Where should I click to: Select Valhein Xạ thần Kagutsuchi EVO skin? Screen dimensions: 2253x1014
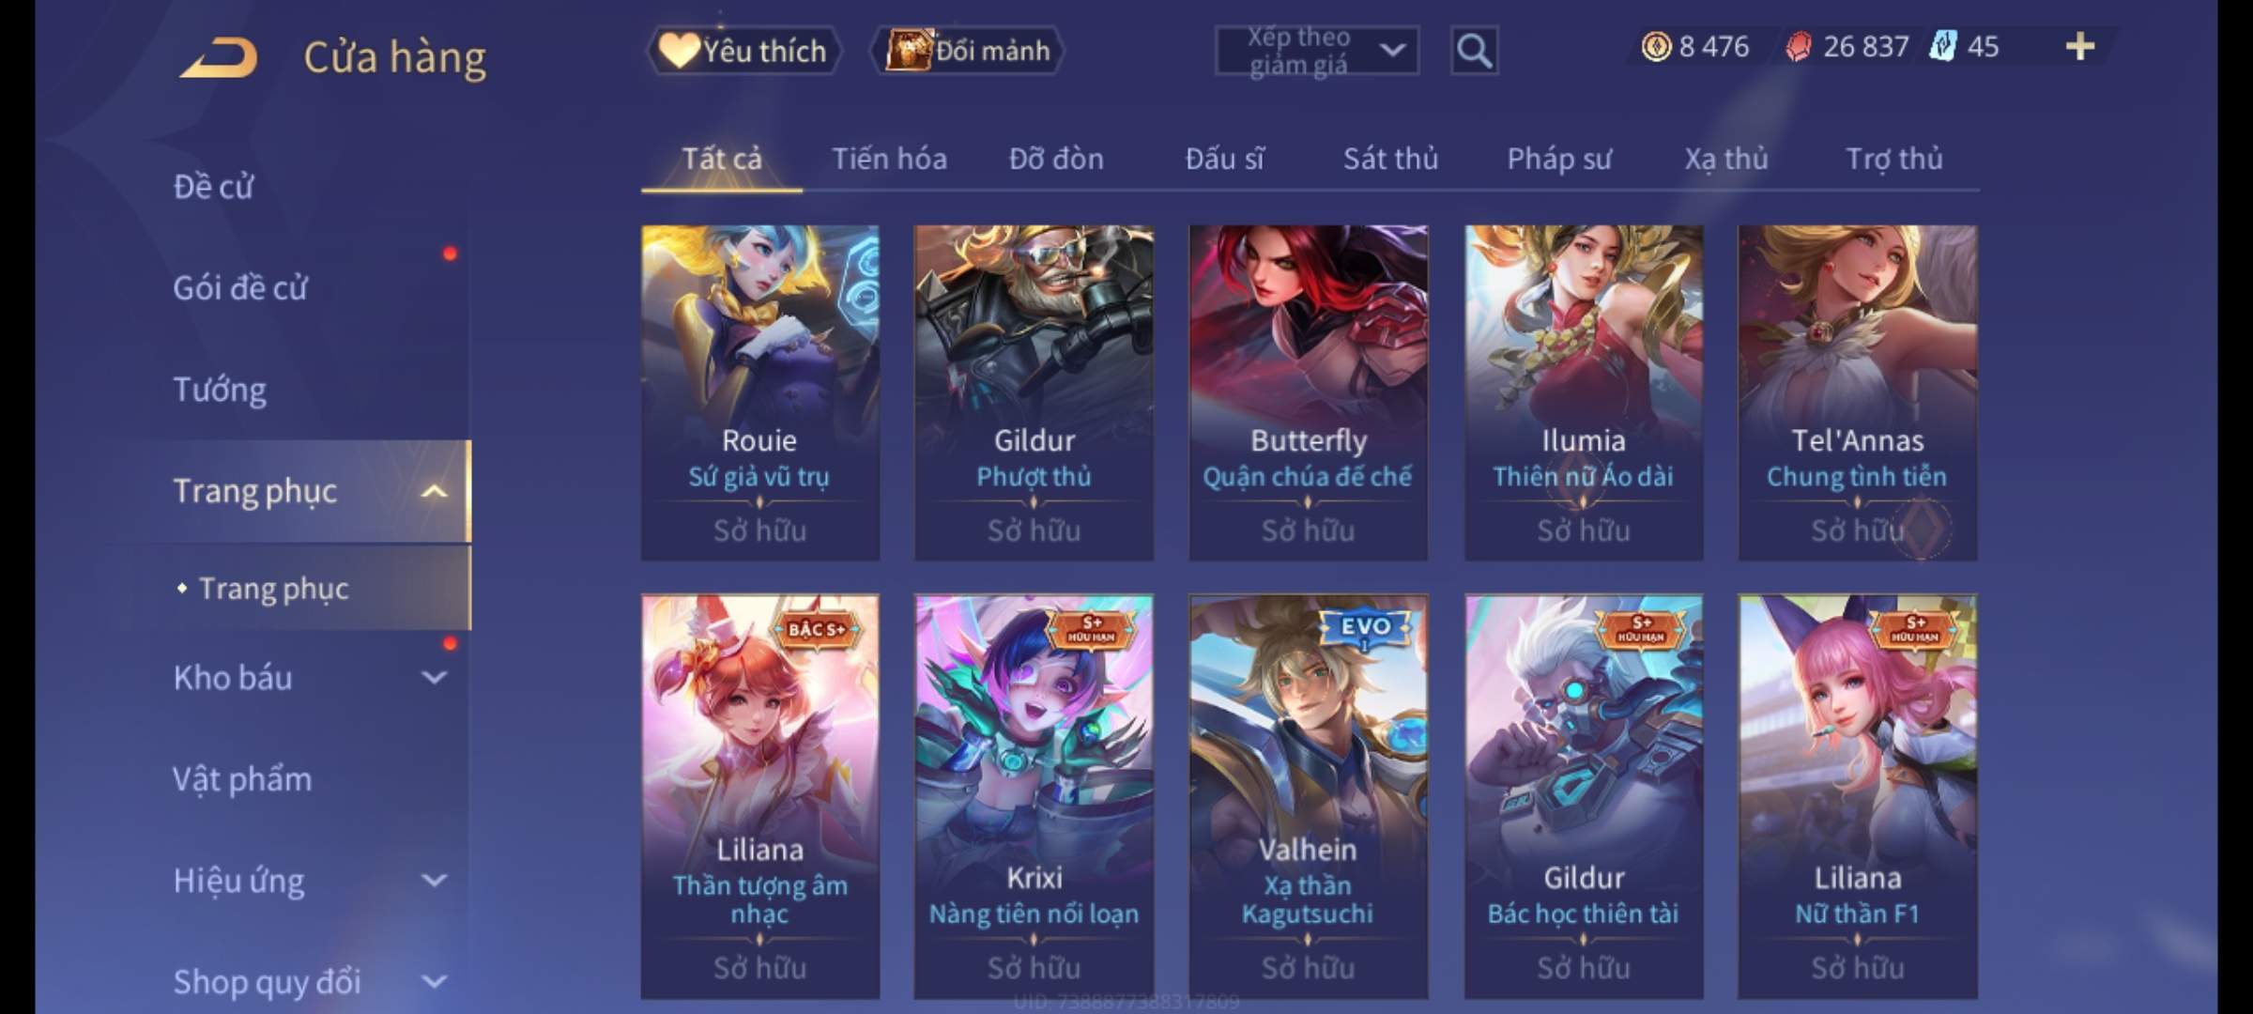pyautogui.click(x=1308, y=796)
